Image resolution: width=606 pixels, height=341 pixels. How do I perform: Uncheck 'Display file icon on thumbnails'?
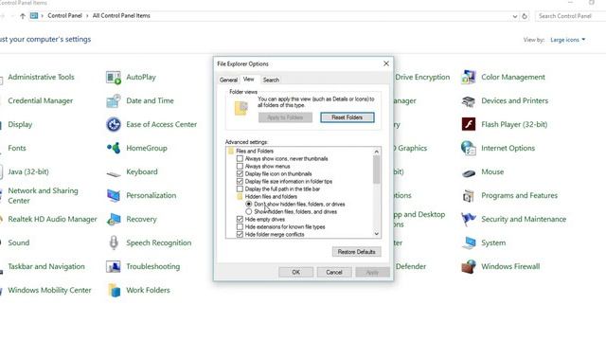(x=240, y=173)
